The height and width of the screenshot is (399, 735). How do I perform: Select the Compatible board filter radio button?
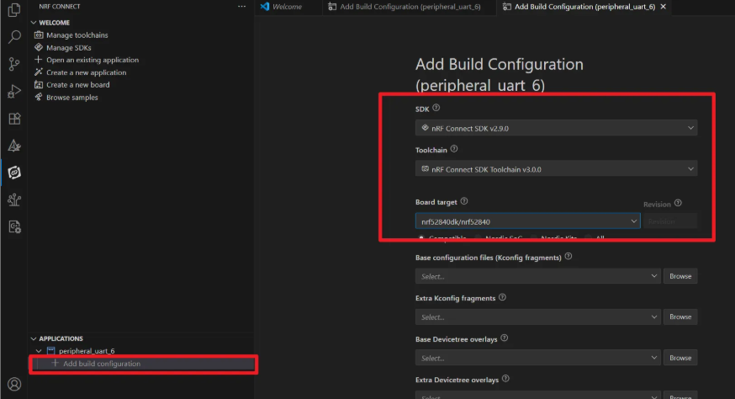420,239
